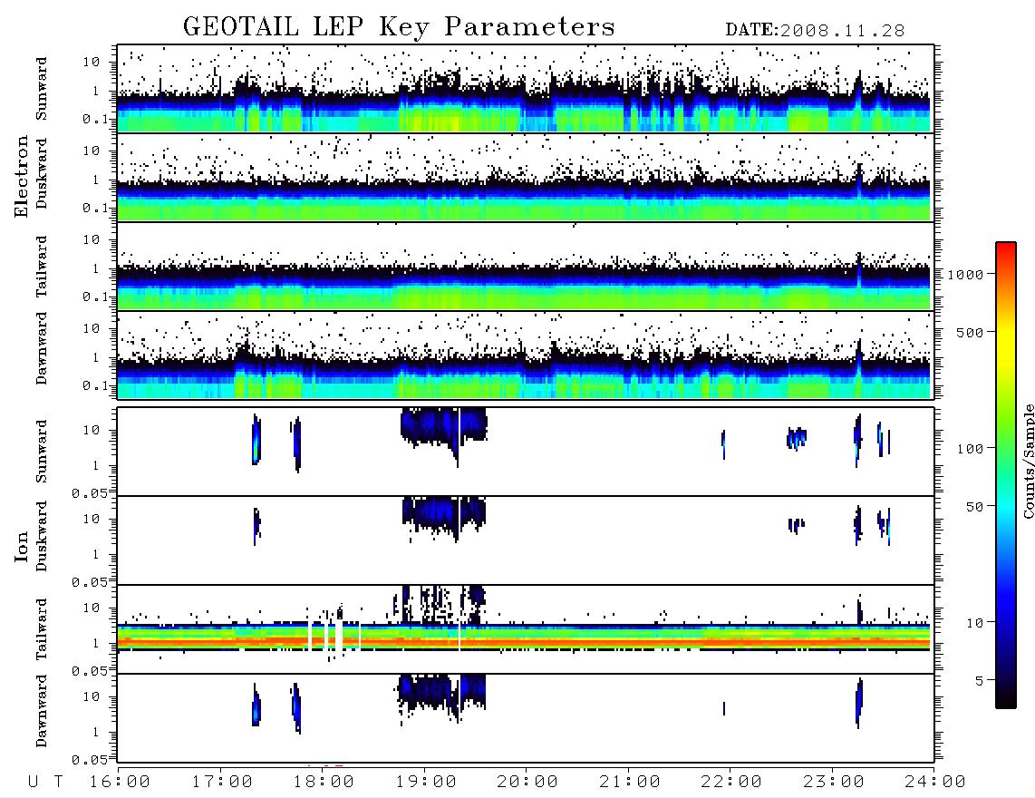Click the 500 colorbar tick label
The height and width of the screenshot is (798, 1035).
(x=970, y=333)
